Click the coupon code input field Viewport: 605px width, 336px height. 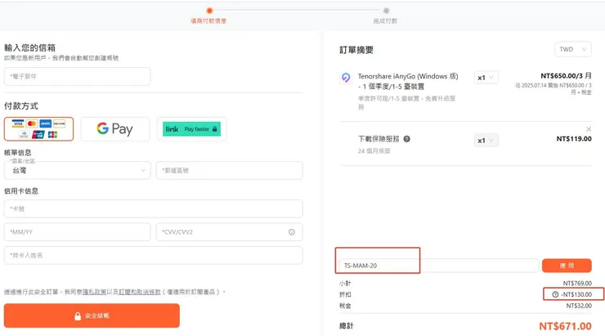pos(439,266)
